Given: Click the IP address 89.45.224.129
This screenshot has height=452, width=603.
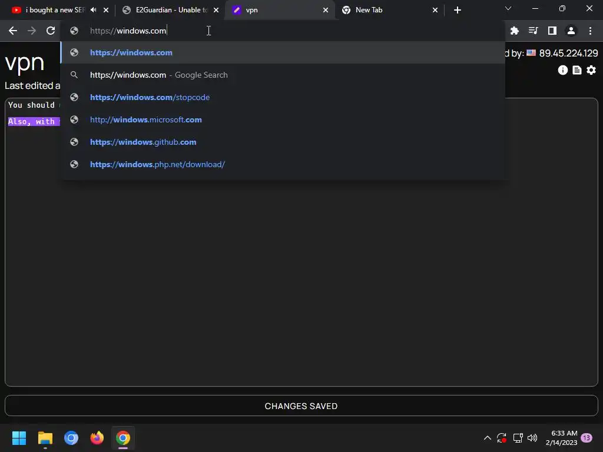Looking at the screenshot, I should tap(568, 53).
